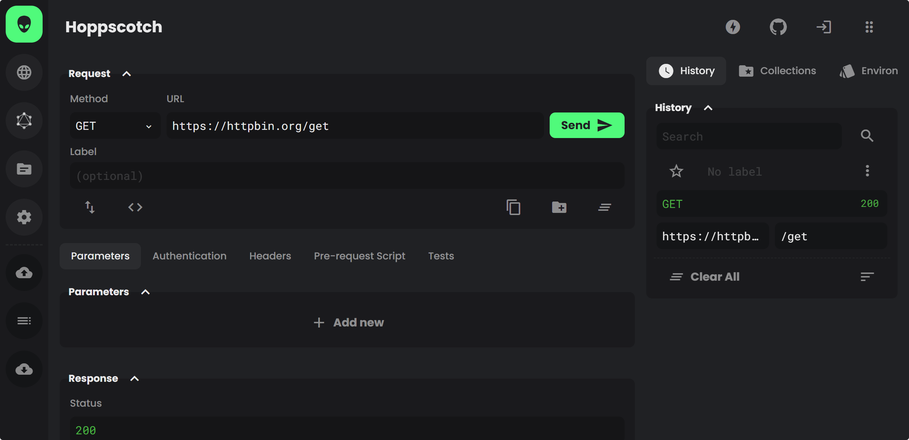909x440 pixels.
Task: Collapse the Request section
Action: click(x=127, y=74)
